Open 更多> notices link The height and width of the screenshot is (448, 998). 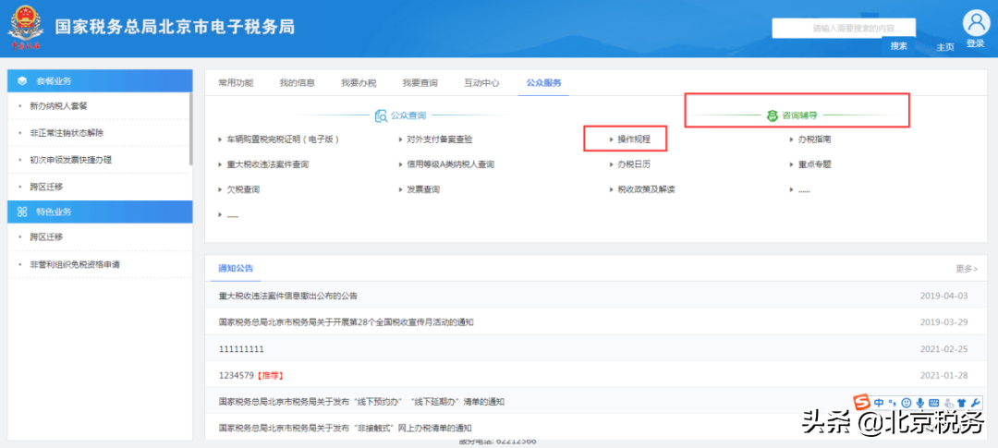pos(967,269)
